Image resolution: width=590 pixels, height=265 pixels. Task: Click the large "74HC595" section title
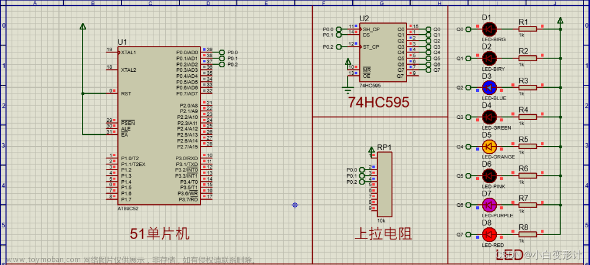(x=378, y=102)
